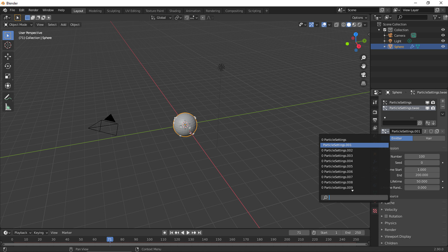
Task: Select the Hair particle type button
Action: tap(429, 138)
